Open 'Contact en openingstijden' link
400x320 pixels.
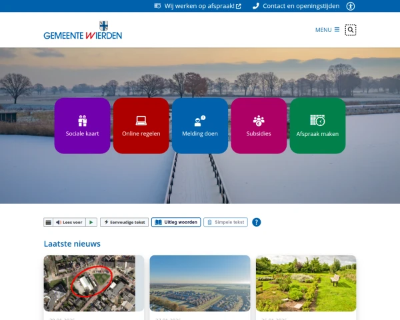pos(296,6)
